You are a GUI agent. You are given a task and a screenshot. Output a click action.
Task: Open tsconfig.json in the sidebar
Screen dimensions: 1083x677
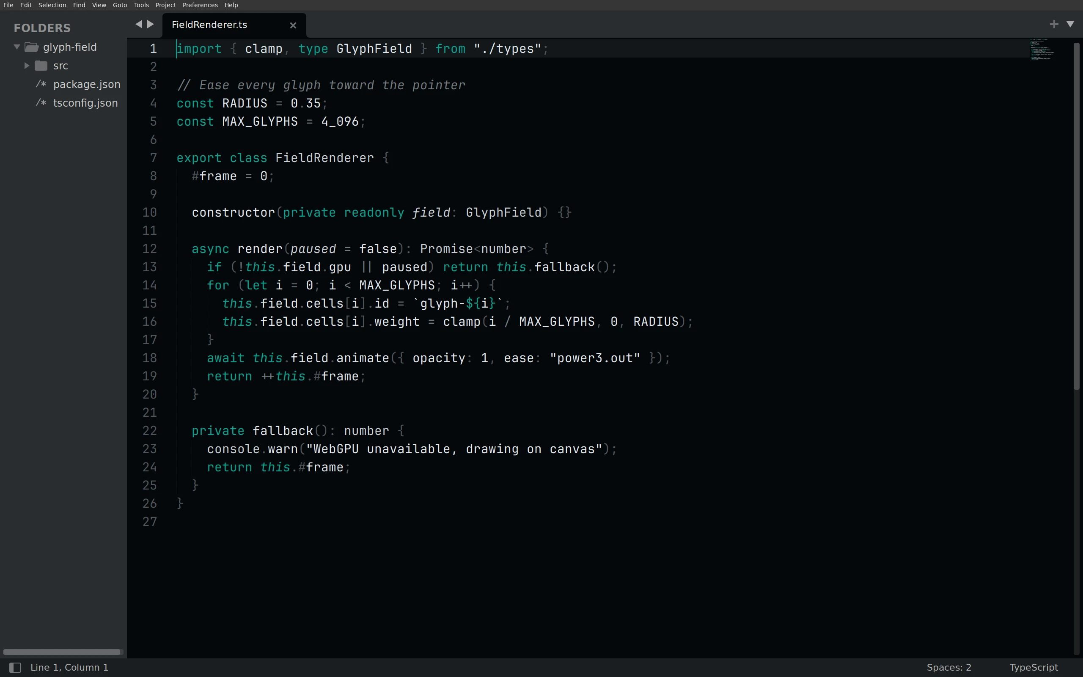[85, 103]
